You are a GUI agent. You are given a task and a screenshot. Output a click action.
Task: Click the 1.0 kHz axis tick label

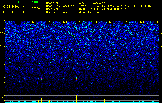point(2,46)
